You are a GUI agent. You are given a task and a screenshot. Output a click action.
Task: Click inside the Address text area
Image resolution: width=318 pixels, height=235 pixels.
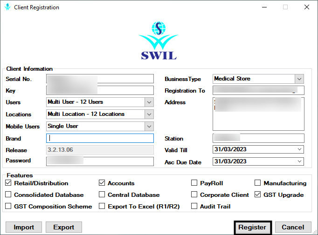(x=258, y=114)
